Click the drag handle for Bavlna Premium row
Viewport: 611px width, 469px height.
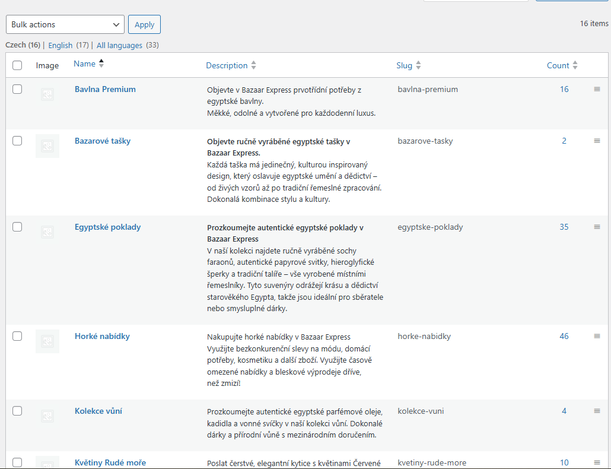(x=597, y=89)
